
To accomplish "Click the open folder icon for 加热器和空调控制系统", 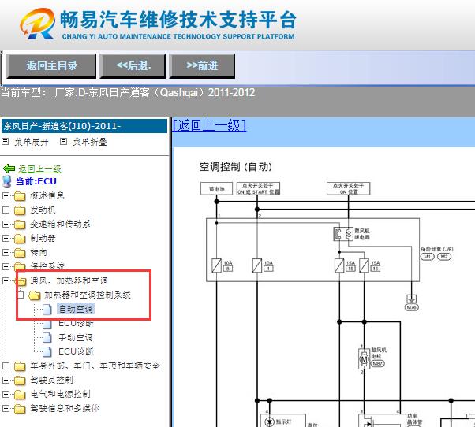I will coord(34,295).
